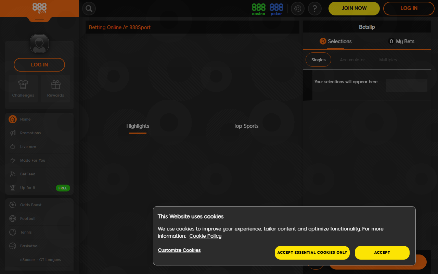Open eSoccer - GT Leagues in the sidebar
This screenshot has width=438, height=274.
[x=39, y=260]
